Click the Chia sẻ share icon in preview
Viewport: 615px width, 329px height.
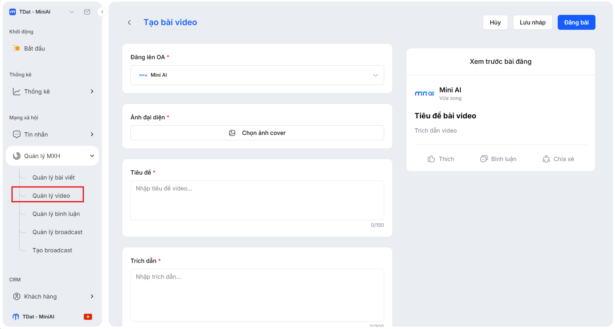coord(546,159)
